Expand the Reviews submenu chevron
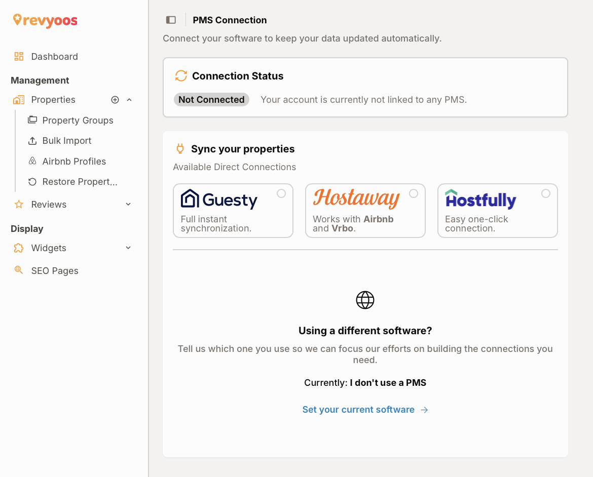This screenshot has height=477, width=593. click(128, 204)
